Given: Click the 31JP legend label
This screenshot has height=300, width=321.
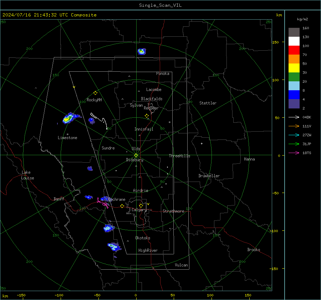Looking at the screenshot, I should point(307,144).
